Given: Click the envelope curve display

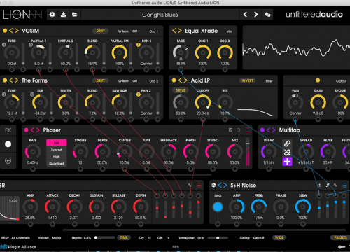Looking at the screenshot, I should point(10,209).
